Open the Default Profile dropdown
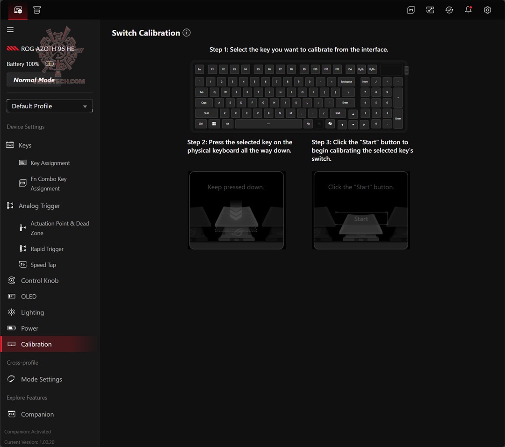Viewport: 505px width, 447px height. 50,106
